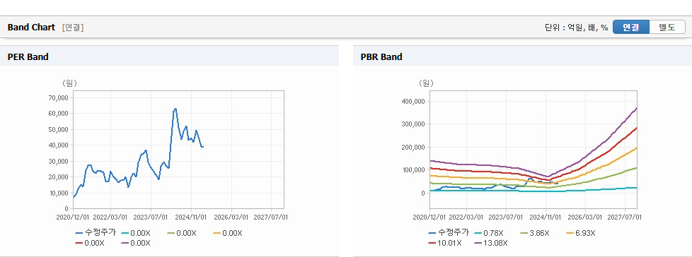The height and width of the screenshot is (257, 692).
Task: Click 2027/07/01 date on PBR Band axis
Action: (x=625, y=217)
